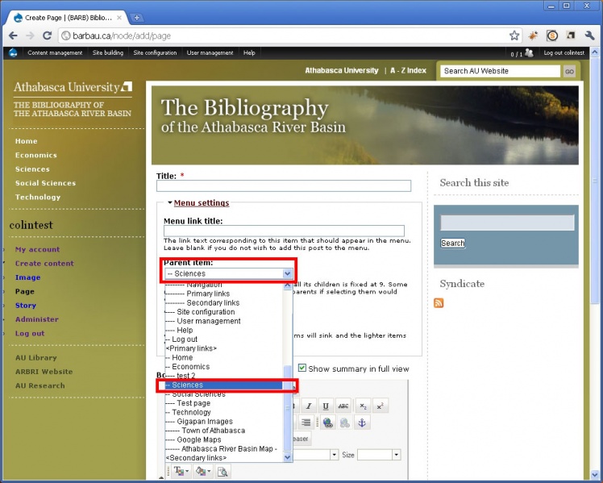Click the Drupal drop logo in admin bar
The image size is (603, 483).
pyautogui.click(x=13, y=52)
